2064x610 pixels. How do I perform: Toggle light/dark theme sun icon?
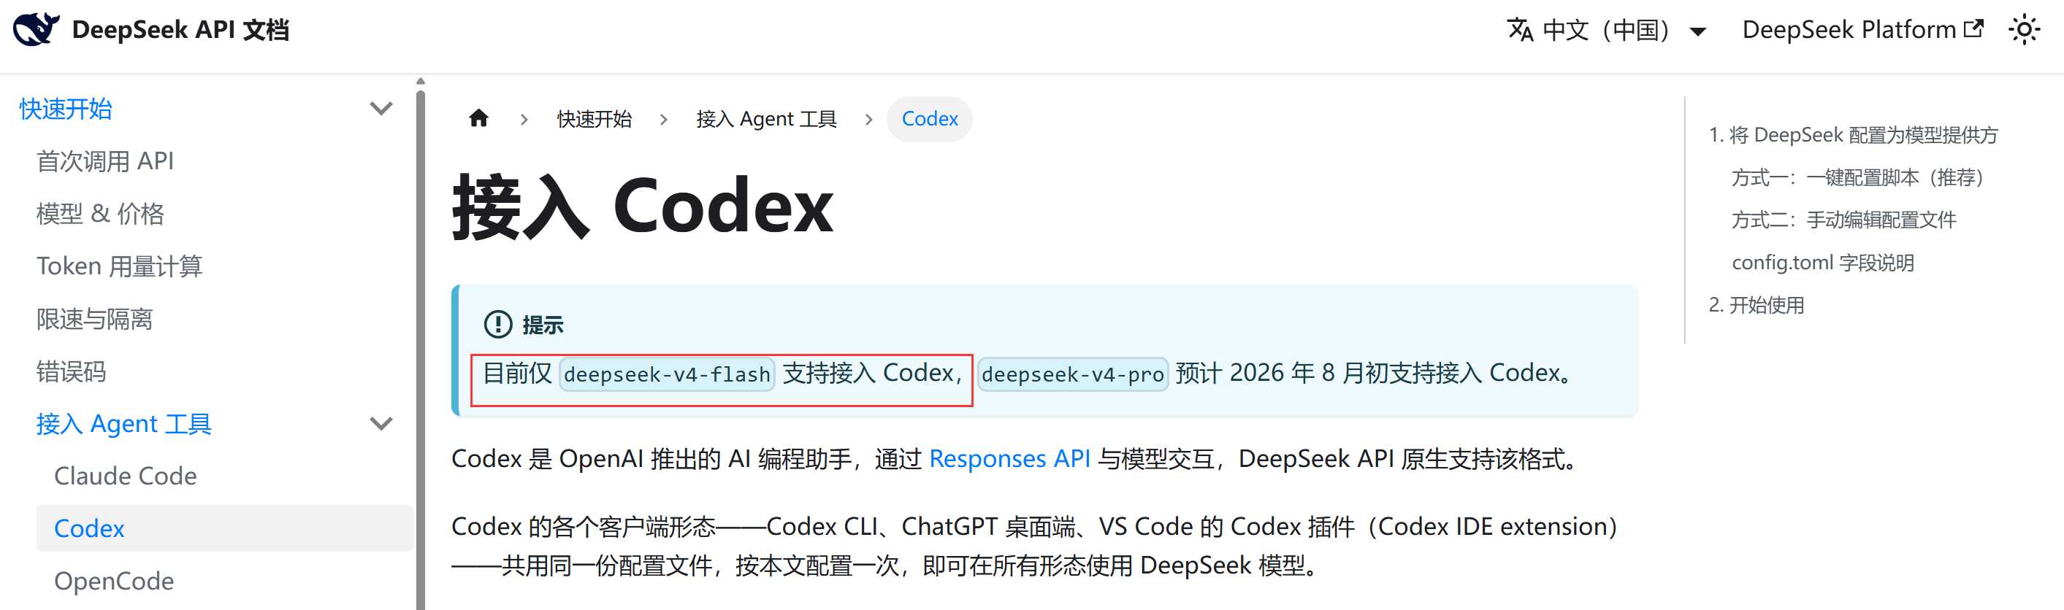pos(2024,30)
